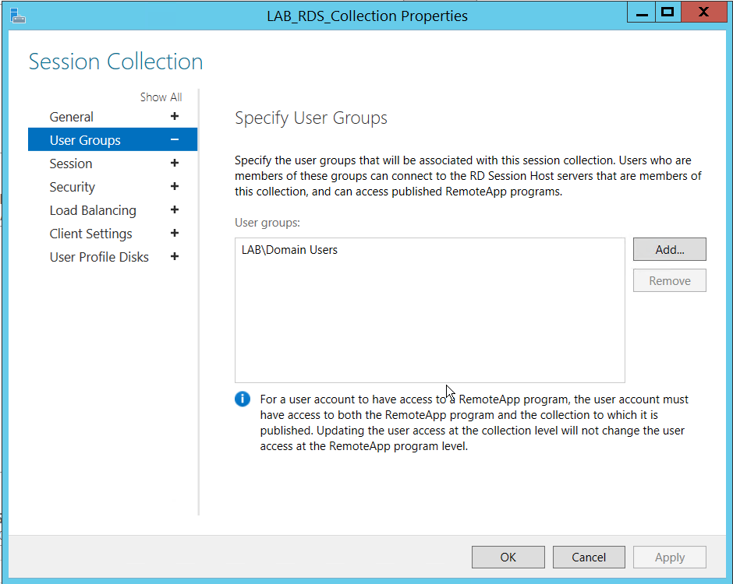Expand the Client Settings plus sign
The height and width of the screenshot is (584, 733).
click(x=175, y=234)
